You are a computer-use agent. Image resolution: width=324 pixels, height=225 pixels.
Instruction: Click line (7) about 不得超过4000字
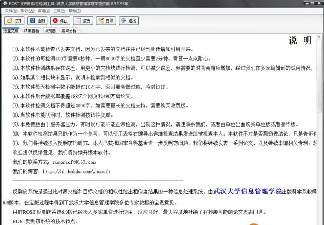100,106
